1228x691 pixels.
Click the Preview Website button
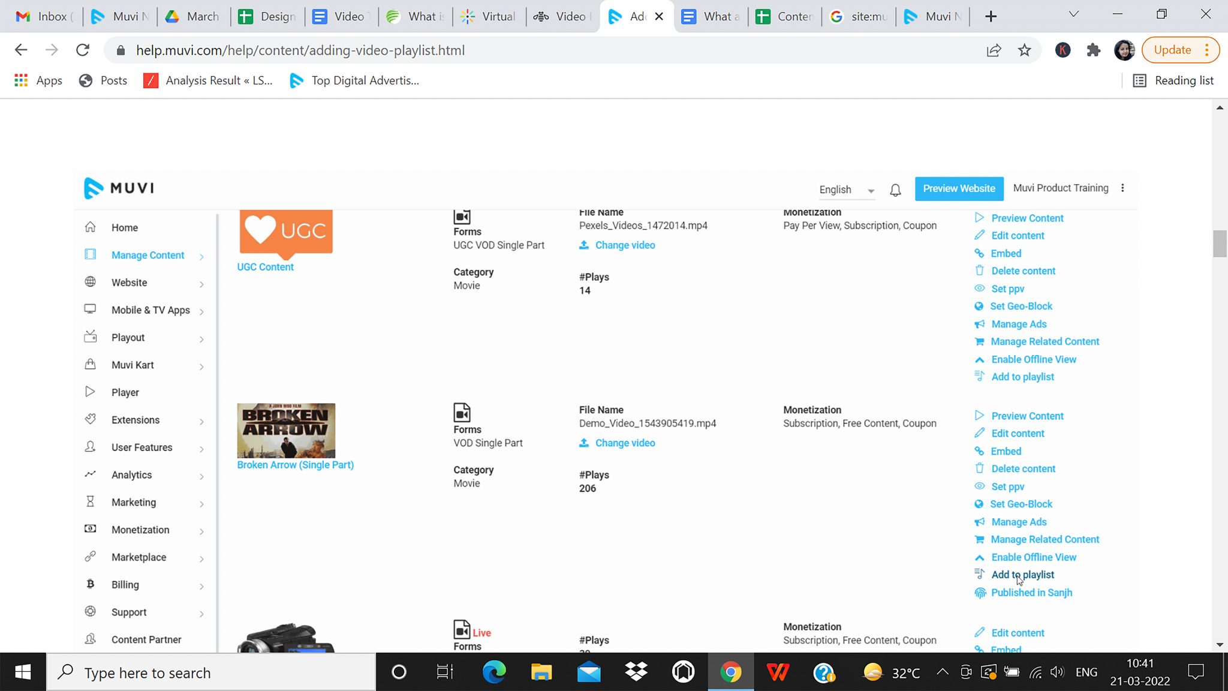point(958,188)
